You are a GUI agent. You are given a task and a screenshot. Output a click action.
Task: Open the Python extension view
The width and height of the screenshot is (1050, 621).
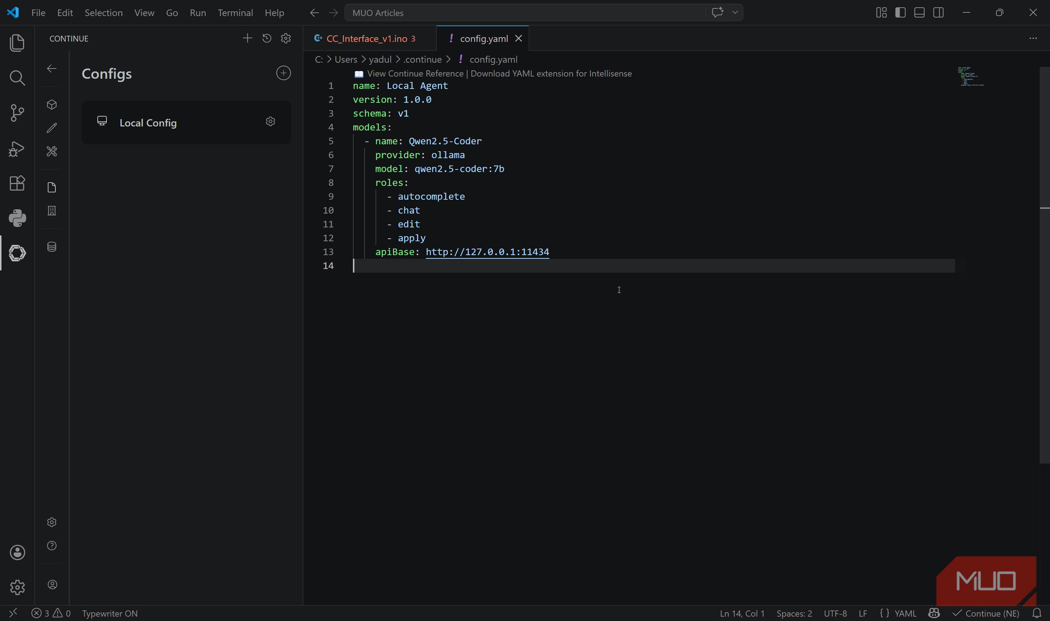click(17, 218)
